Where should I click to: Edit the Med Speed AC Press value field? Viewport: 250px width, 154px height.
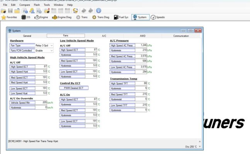pos(141,56)
